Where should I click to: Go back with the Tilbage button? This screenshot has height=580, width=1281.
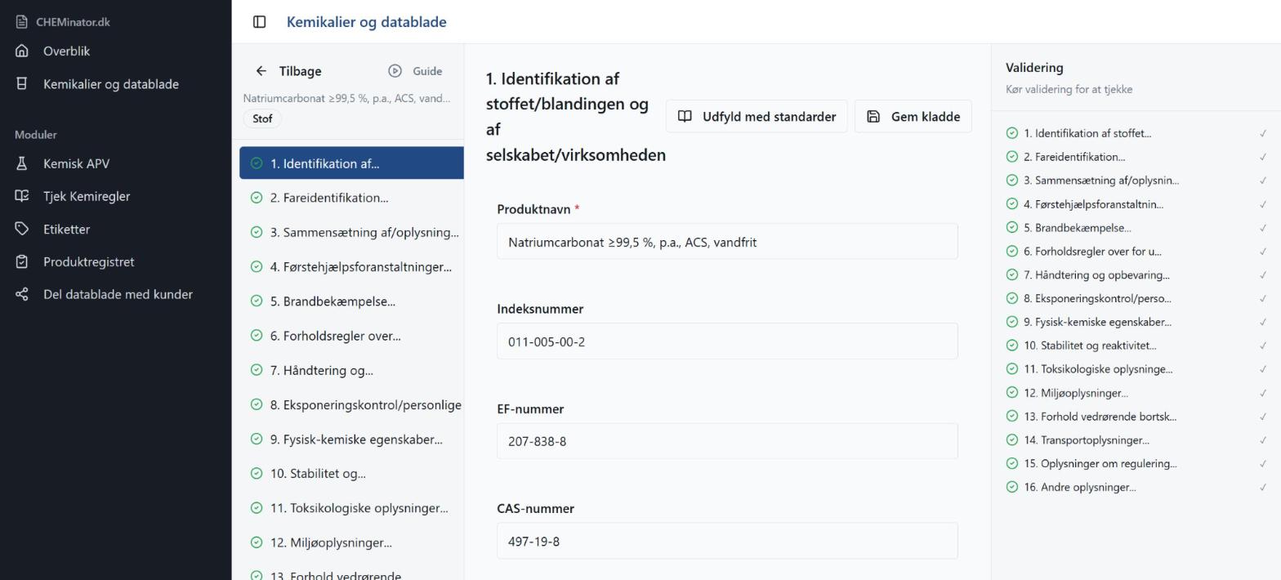(x=288, y=71)
